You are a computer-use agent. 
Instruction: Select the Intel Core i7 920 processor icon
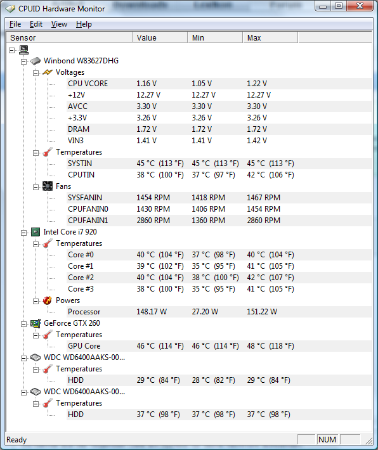(36, 232)
